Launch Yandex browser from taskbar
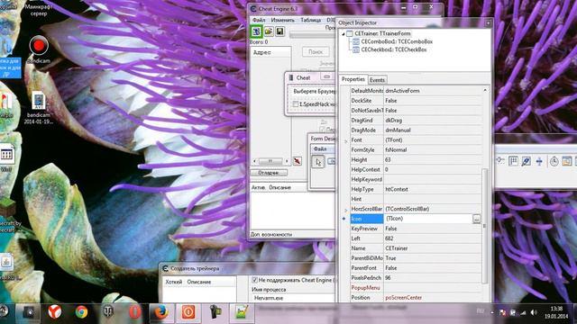 (x=55, y=312)
